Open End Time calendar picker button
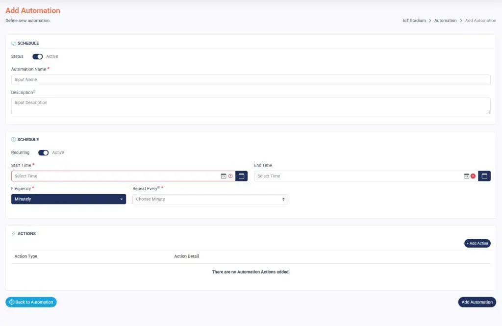 [484, 176]
